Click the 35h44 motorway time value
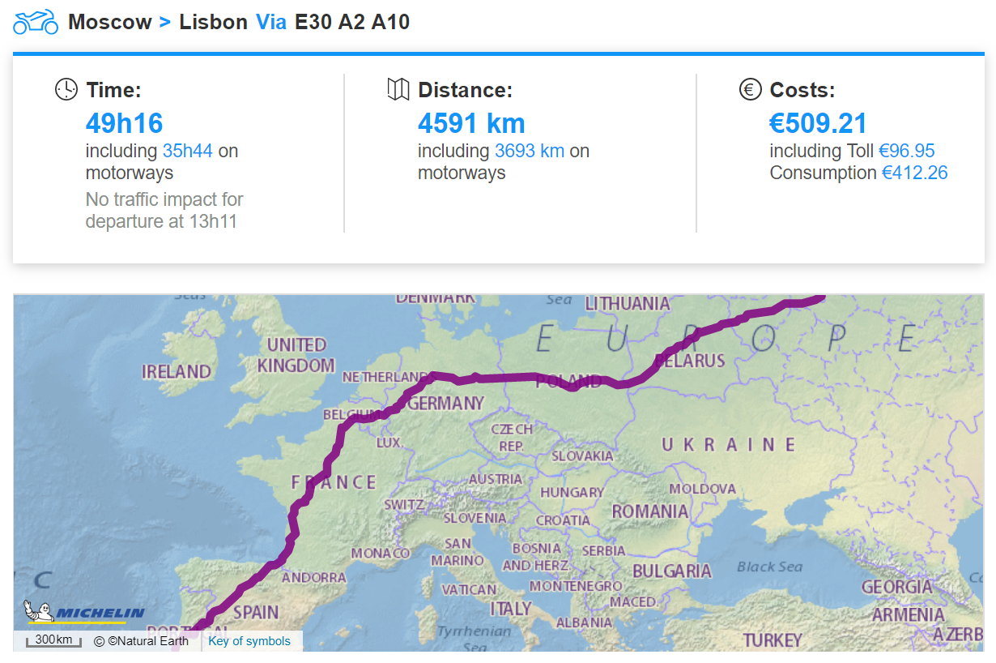 tap(188, 151)
